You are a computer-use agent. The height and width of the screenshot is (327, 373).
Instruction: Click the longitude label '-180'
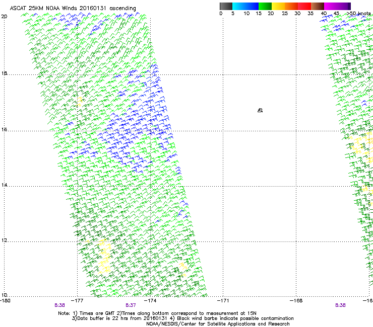point(5,301)
